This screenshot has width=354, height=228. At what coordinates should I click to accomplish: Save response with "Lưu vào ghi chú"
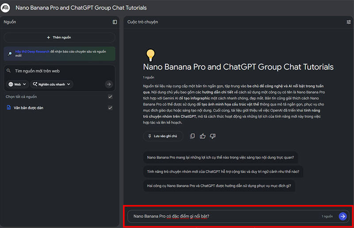pos(163,136)
